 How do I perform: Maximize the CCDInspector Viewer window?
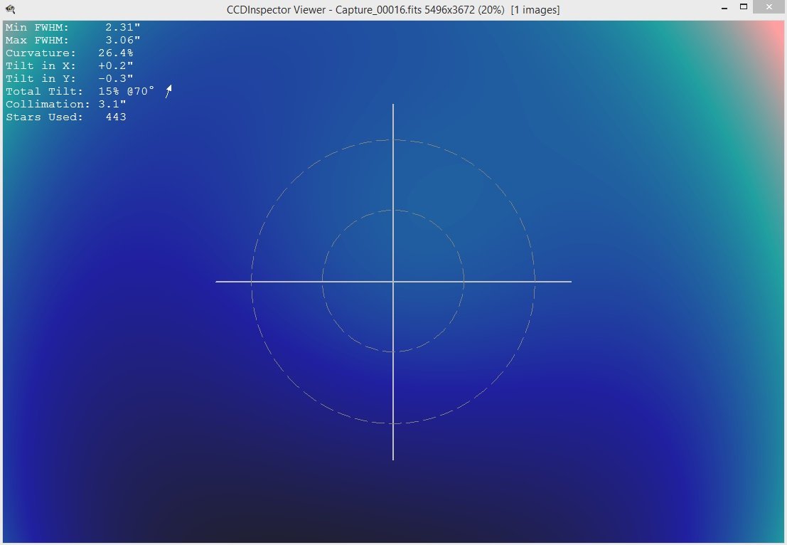744,7
